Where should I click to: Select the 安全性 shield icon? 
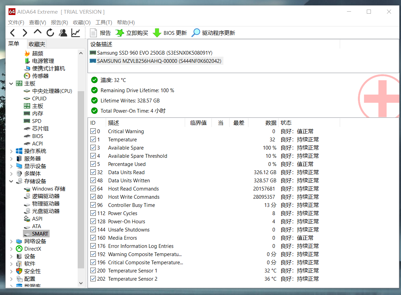click(19, 271)
